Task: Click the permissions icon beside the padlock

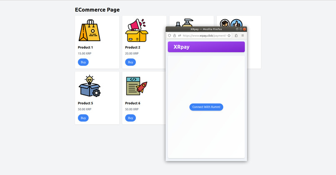Action: (x=180, y=36)
